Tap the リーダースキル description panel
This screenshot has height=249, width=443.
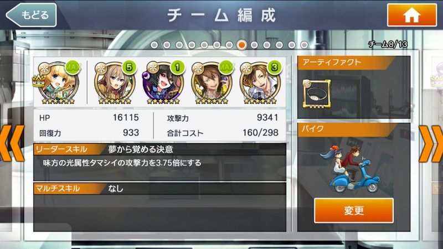point(159,162)
